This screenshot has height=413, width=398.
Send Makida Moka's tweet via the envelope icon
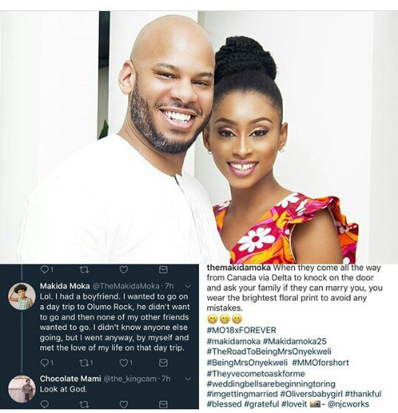click(164, 363)
